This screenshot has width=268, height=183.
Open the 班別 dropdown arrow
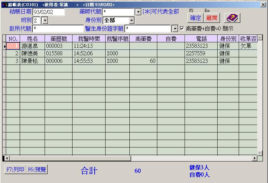tap(45, 20)
